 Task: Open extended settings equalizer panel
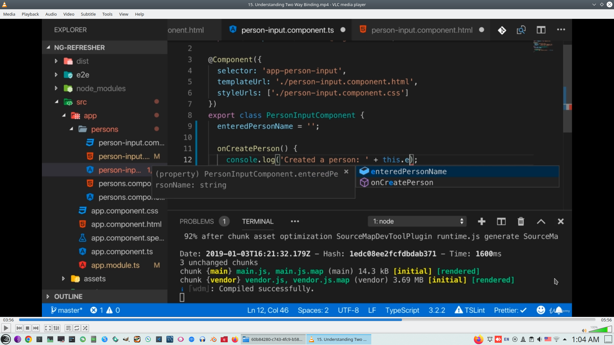coord(56,328)
